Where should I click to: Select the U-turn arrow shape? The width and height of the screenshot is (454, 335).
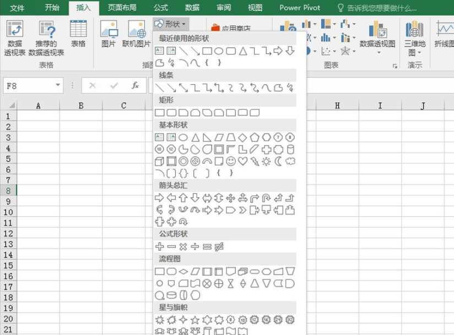[267, 198]
